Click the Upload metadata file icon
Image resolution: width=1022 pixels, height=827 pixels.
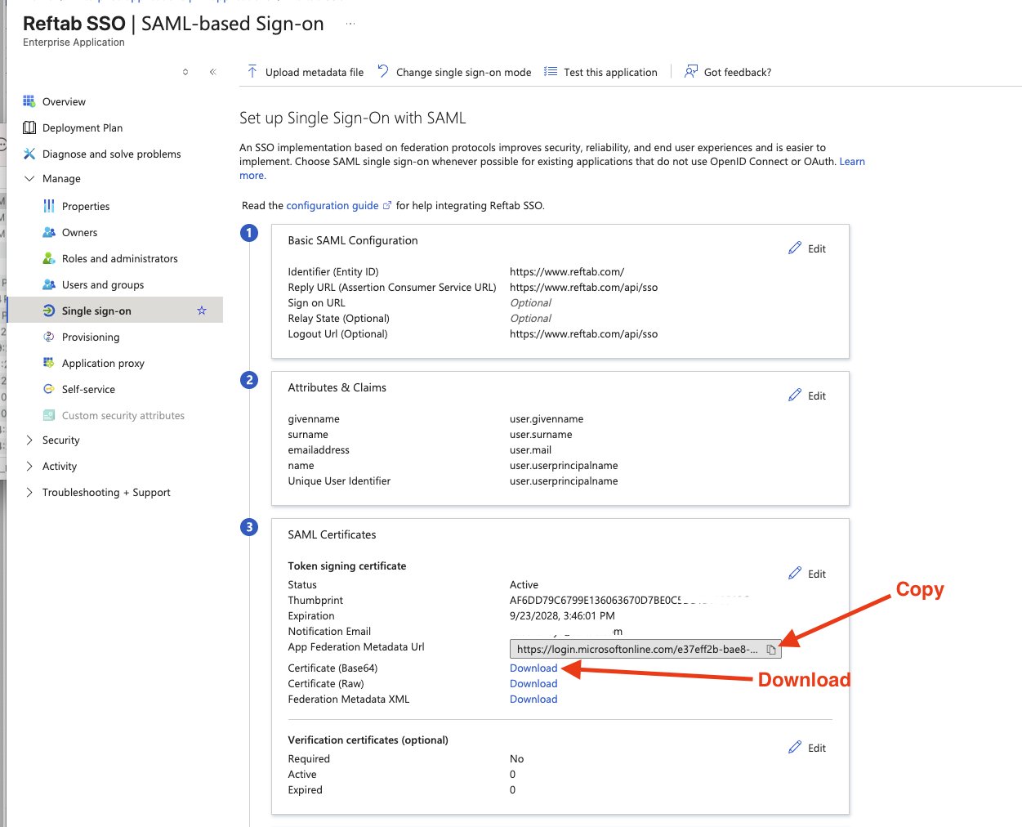[x=253, y=72]
